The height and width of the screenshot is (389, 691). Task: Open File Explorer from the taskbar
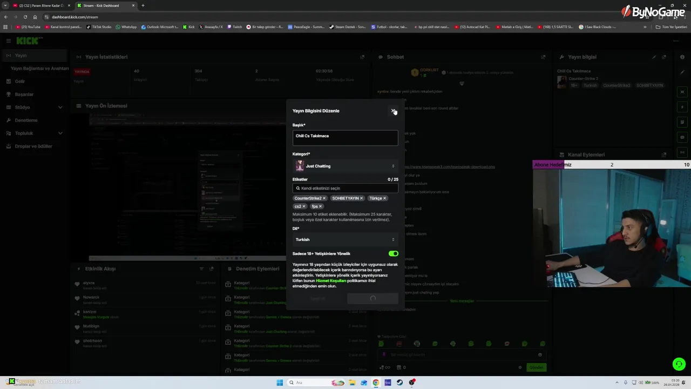point(352,383)
